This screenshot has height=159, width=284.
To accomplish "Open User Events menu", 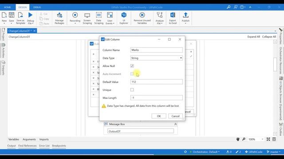I will [x=110, y=18].
